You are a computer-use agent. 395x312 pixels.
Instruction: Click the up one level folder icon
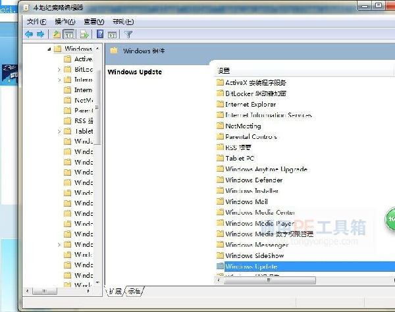pyautogui.click(x=57, y=34)
